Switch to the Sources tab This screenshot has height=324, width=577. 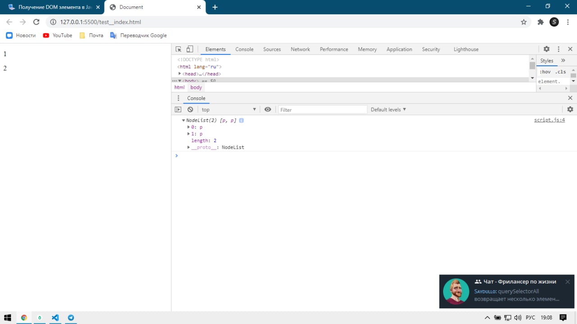272,49
